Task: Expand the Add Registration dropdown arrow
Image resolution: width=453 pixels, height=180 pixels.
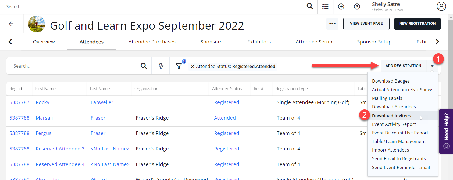Action: pos(432,66)
